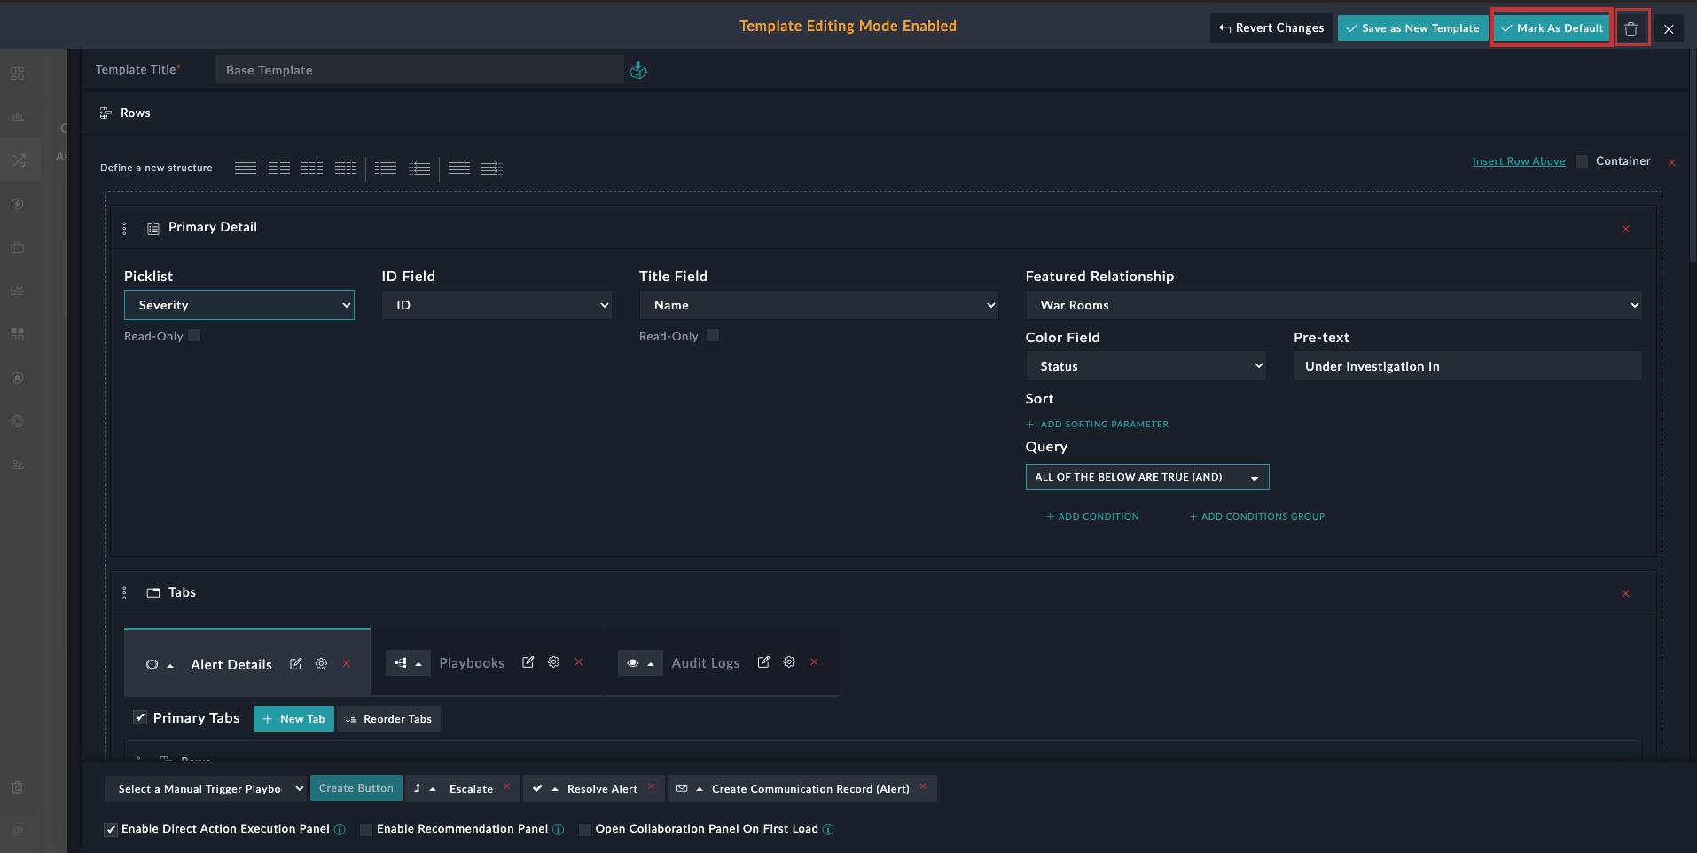Click the drag handle beside Primary Detail
Viewport: 1697px width, 853px height.
point(124,228)
